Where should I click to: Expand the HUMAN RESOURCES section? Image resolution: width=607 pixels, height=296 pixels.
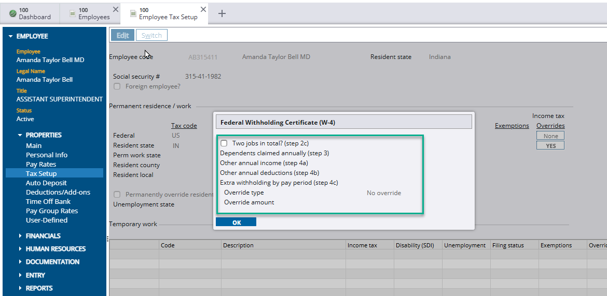[x=20, y=249]
